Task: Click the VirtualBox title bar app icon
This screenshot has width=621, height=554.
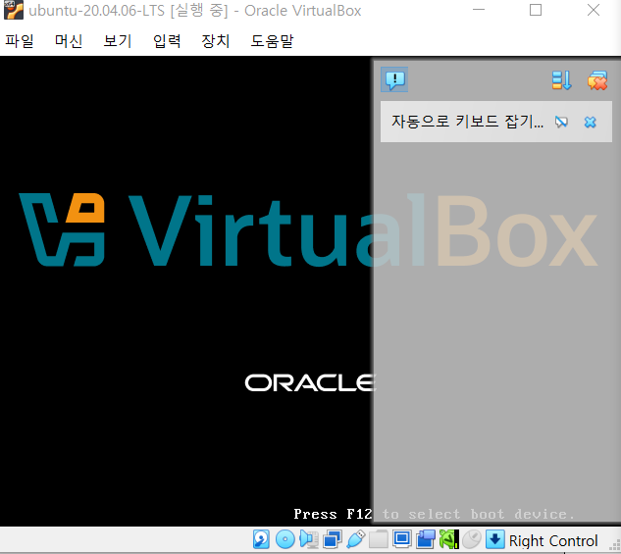Action: (14, 10)
